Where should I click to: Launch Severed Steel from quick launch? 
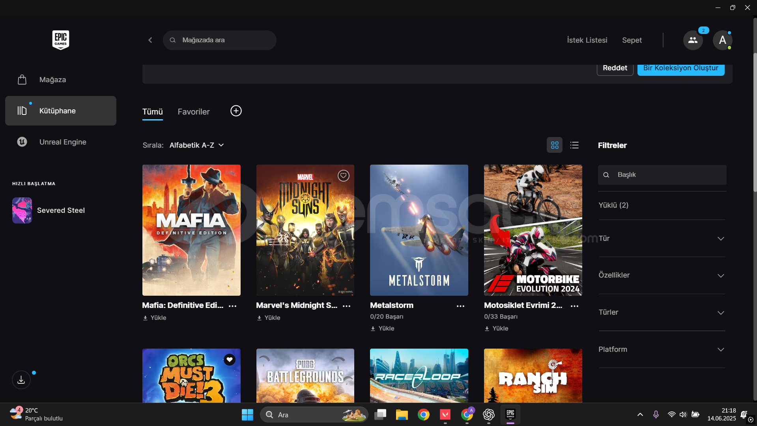coord(49,210)
